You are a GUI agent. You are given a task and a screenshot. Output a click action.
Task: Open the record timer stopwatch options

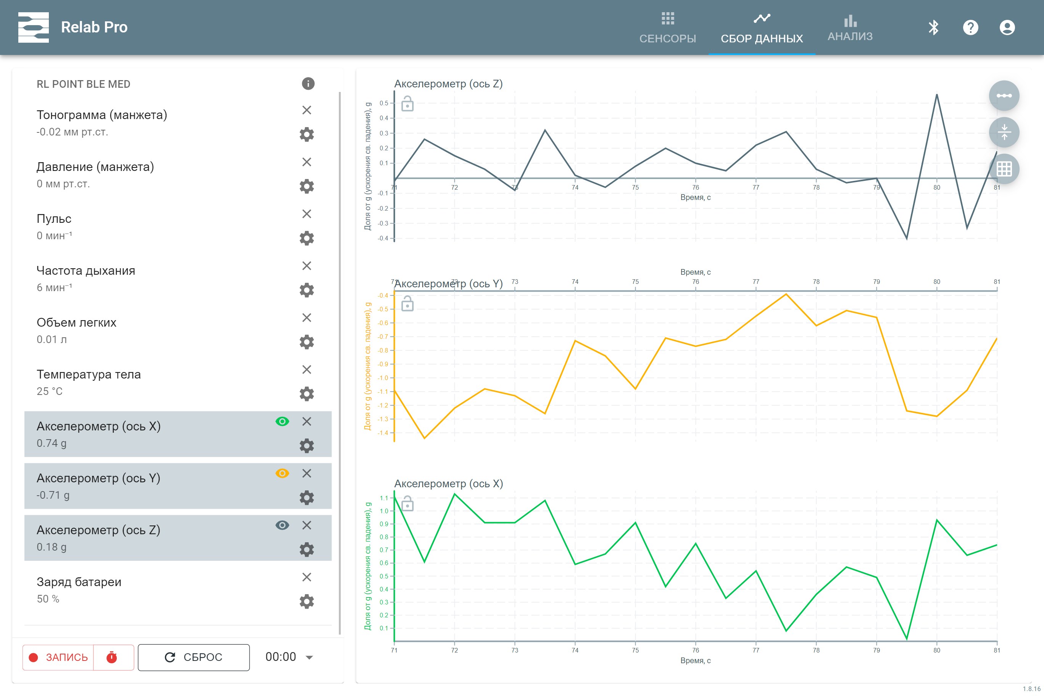112,657
